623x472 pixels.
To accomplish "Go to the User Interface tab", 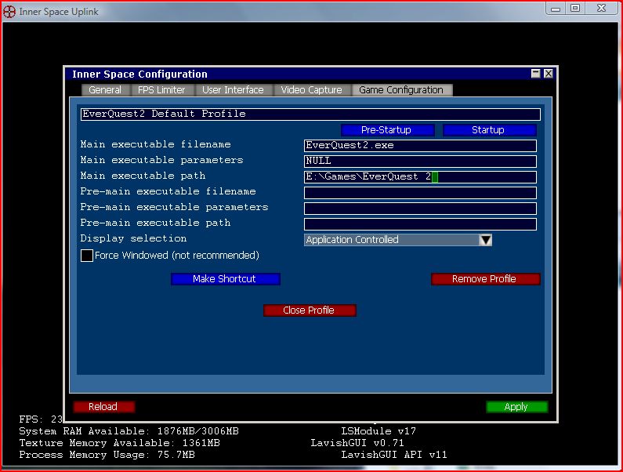I will (233, 90).
